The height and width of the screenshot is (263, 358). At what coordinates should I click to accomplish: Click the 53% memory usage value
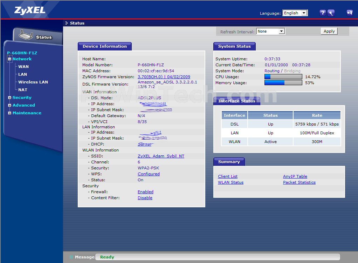[310, 83]
